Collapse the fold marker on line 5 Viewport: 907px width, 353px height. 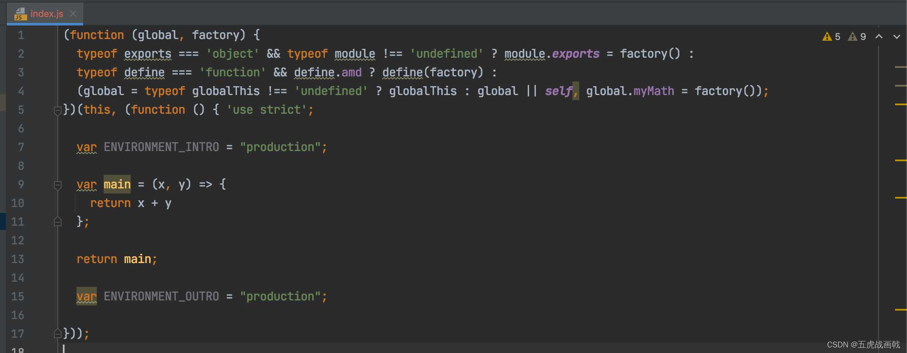tap(58, 111)
